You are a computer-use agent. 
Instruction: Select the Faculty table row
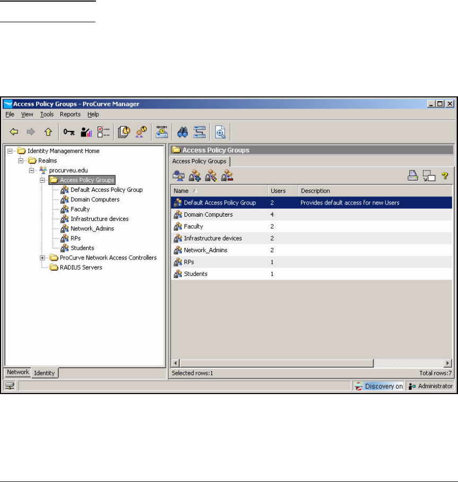311,227
